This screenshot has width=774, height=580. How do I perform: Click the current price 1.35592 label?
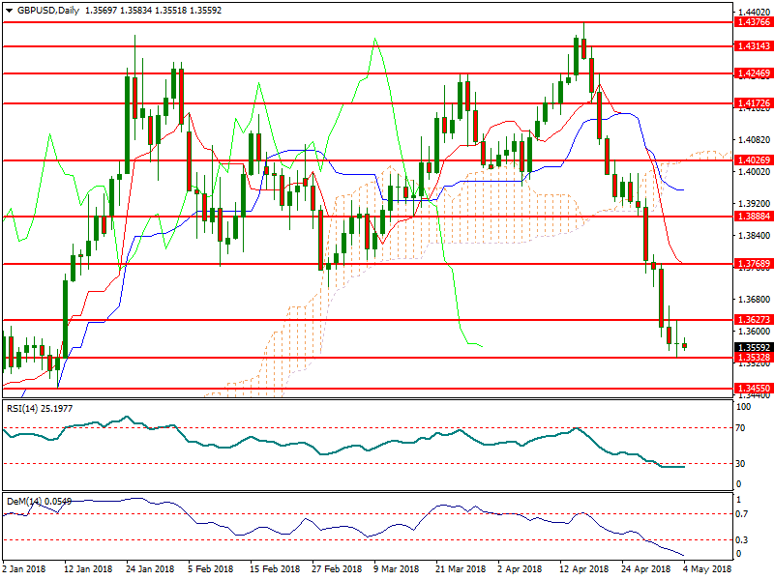[x=754, y=347]
